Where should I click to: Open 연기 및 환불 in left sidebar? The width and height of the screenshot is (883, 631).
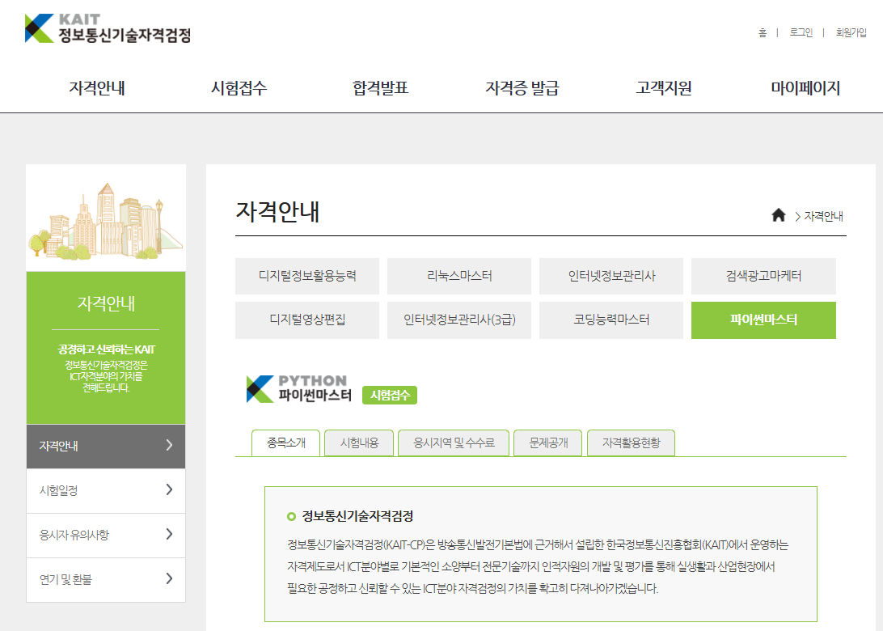click(106, 580)
